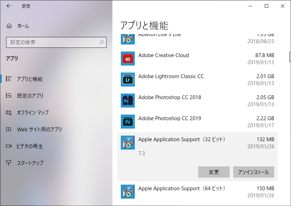This screenshot has width=291, height=206.
Task: Click Apple Application Support（32 ビット）title text
Action: 182,139
